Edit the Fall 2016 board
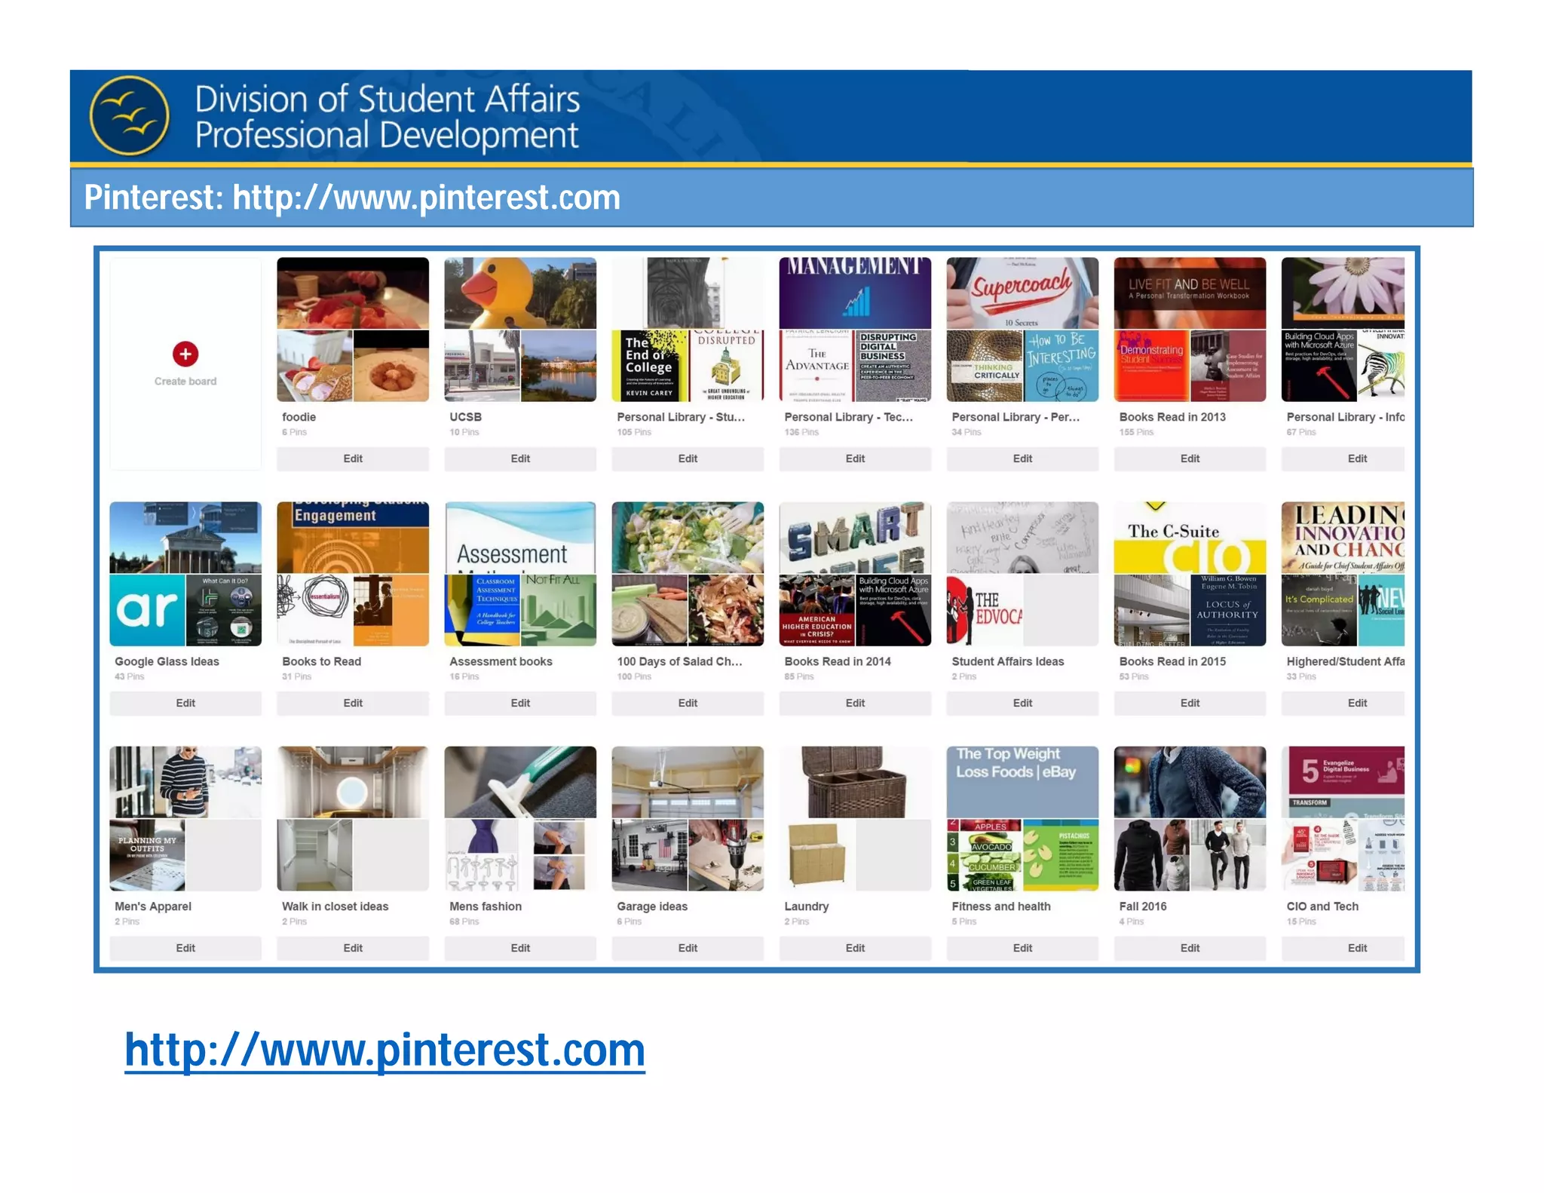Screen dimensions: 1544x1193 pyautogui.click(x=1190, y=948)
